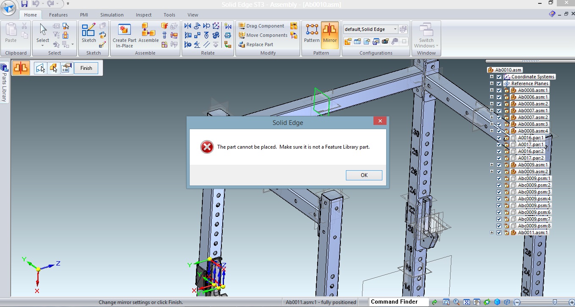Expand the Reference Planes node
This screenshot has width=575, height=307.
tap(492, 83)
